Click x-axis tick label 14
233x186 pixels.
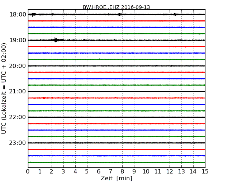pos(193,172)
